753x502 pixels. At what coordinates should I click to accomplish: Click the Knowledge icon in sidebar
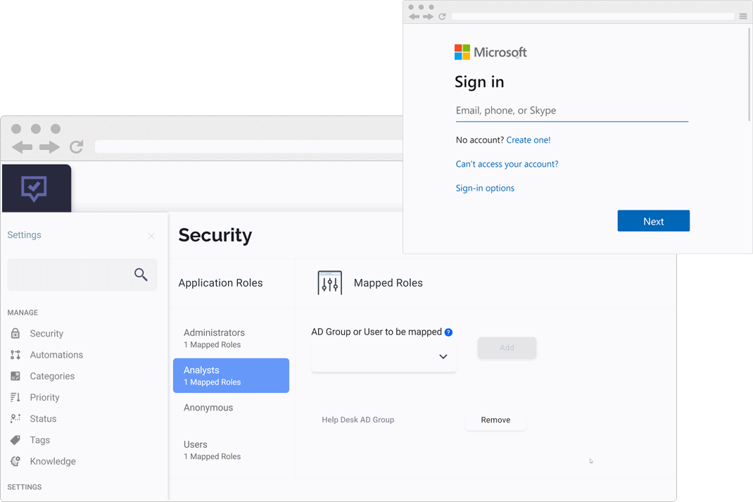coord(15,461)
